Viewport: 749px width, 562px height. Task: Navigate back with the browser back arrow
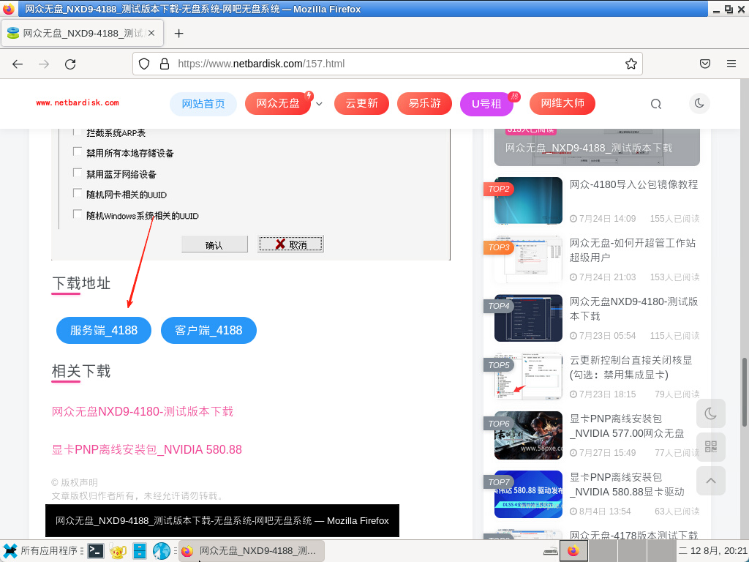pos(17,64)
